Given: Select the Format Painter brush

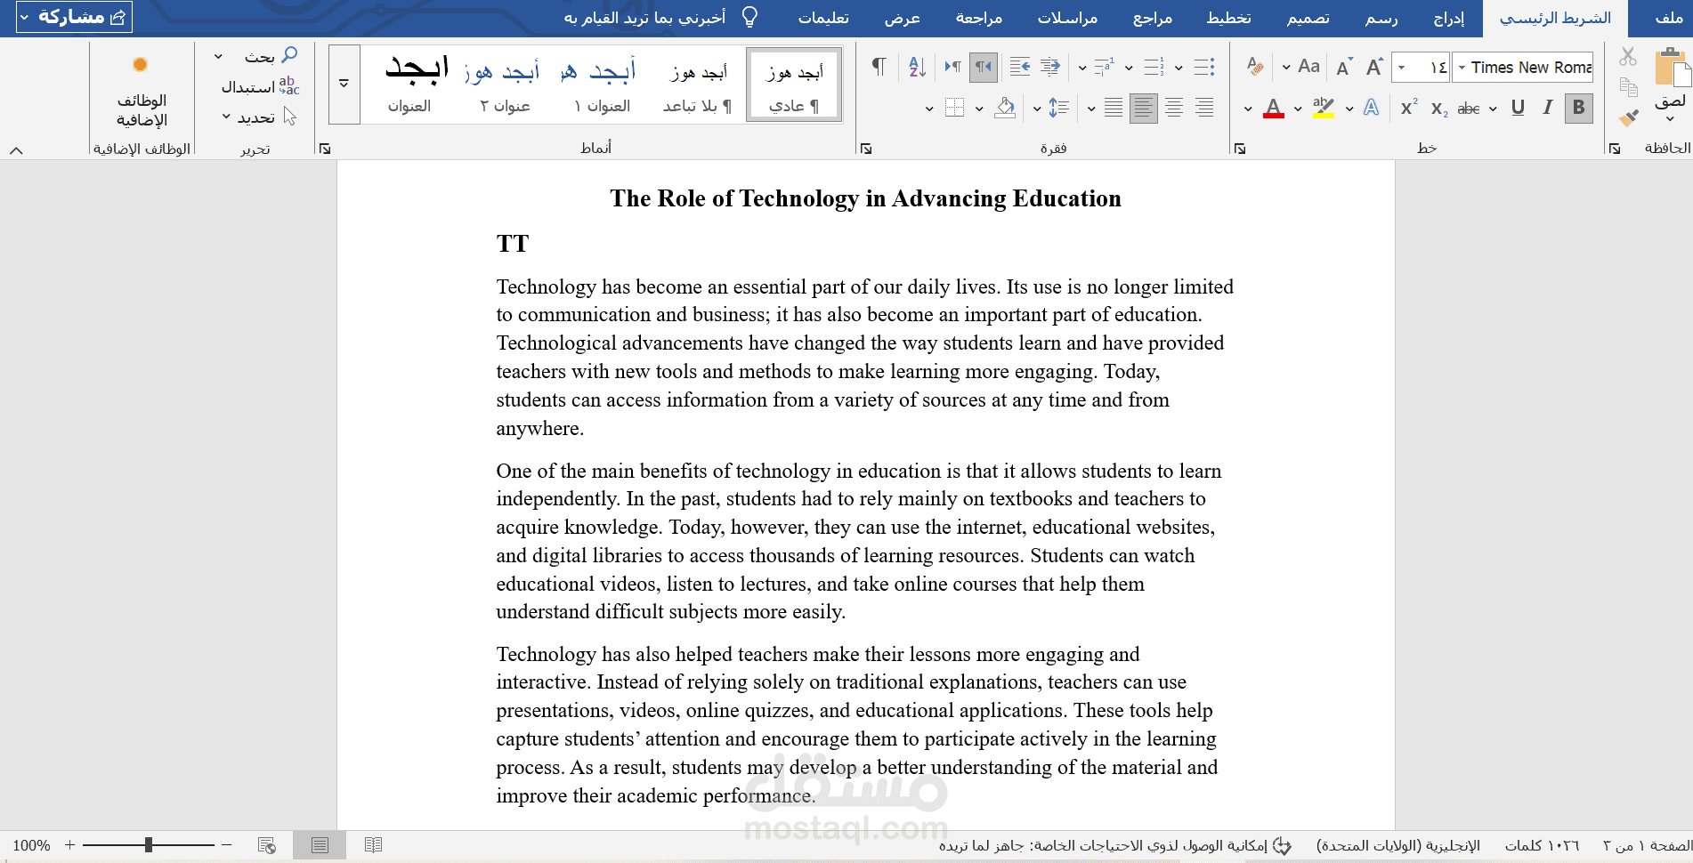Looking at the screenshot, I should [1628, 117].
